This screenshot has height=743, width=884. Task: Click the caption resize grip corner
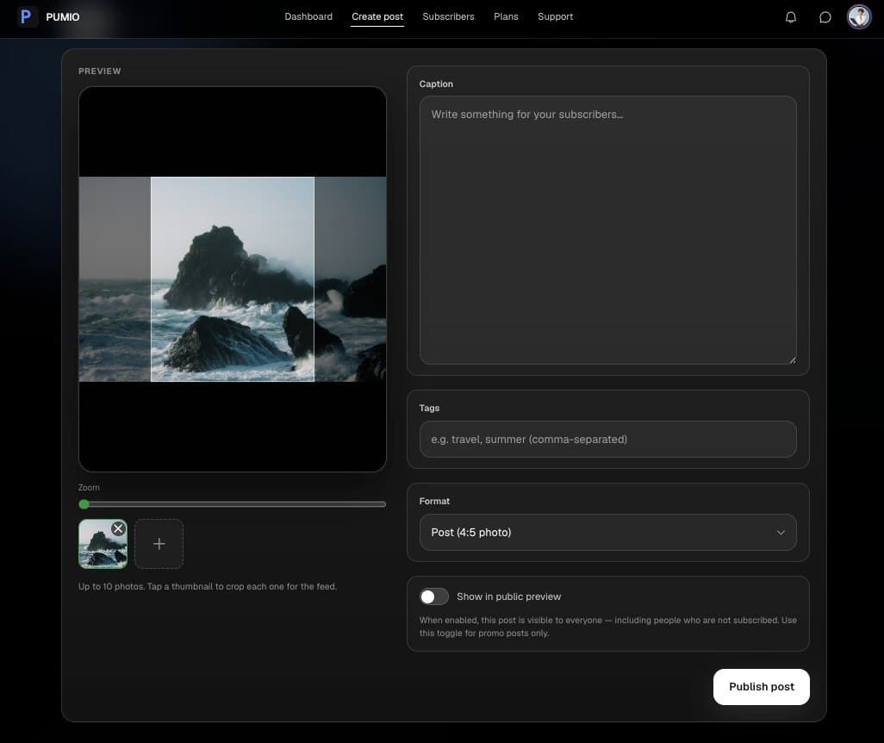click(793, 360)
